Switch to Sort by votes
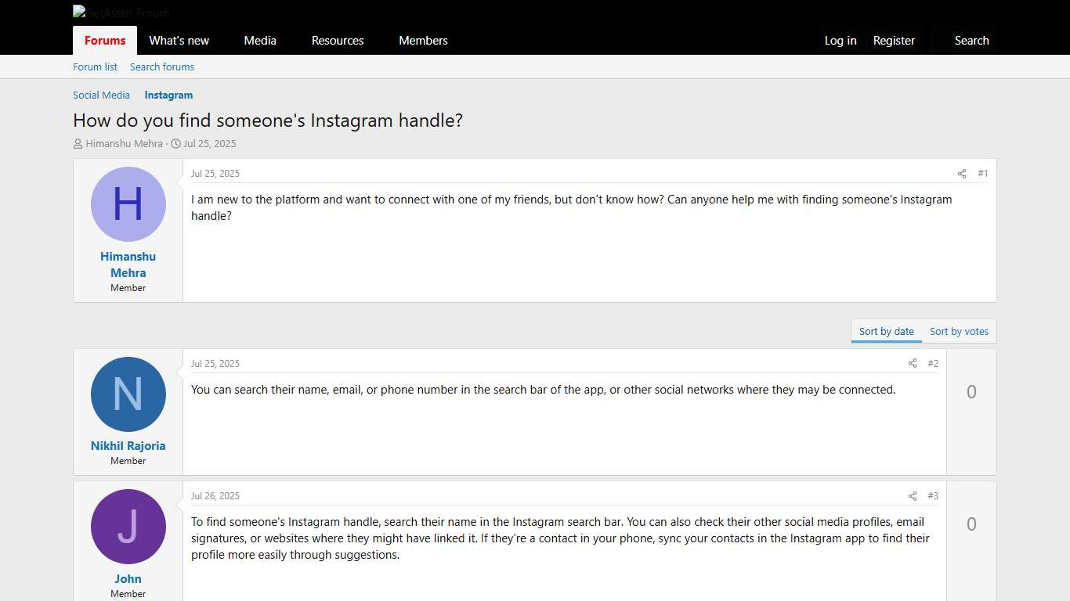Image resolution: width=1070 pixels, height=601 pixels. (959, 331)
